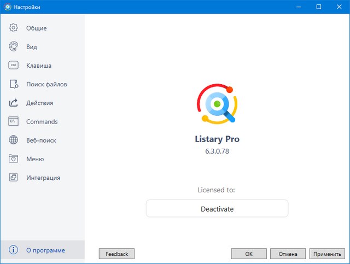Click the palette icon for Вид
Image resolution: width=350 pixels, height=264 pixels.
tap(14, 47)
